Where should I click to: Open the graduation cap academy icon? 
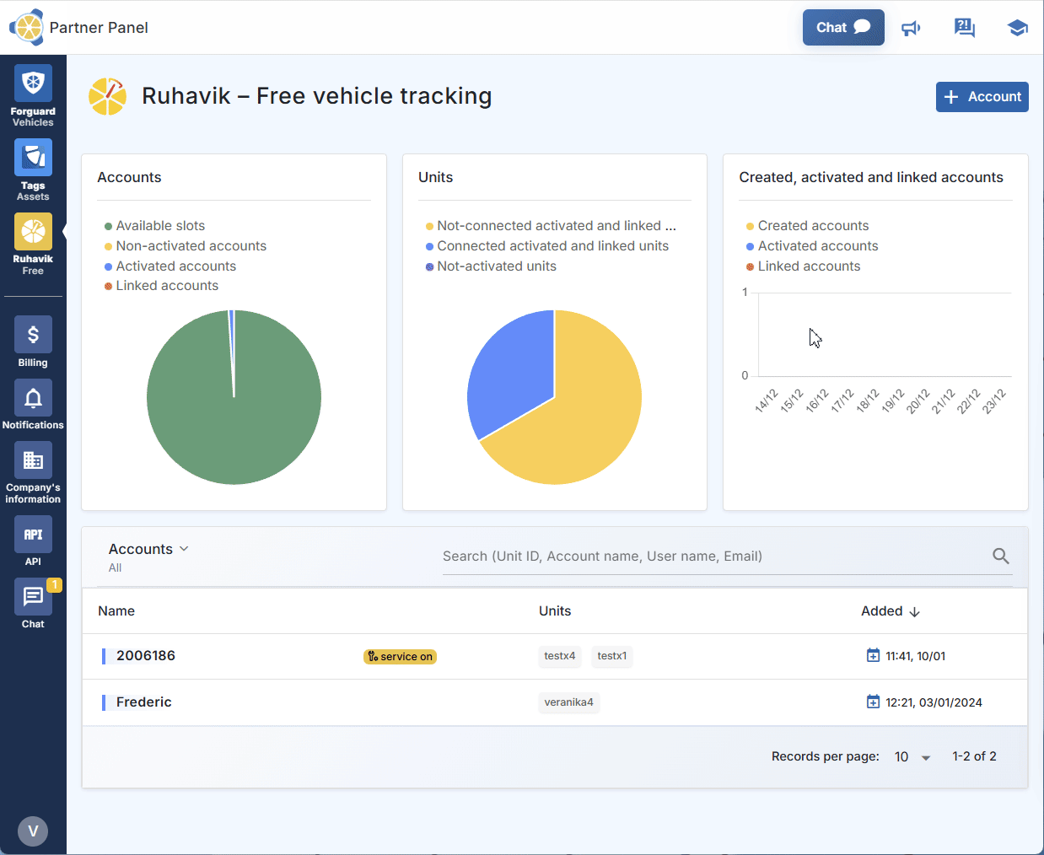tap(1017, 29)
